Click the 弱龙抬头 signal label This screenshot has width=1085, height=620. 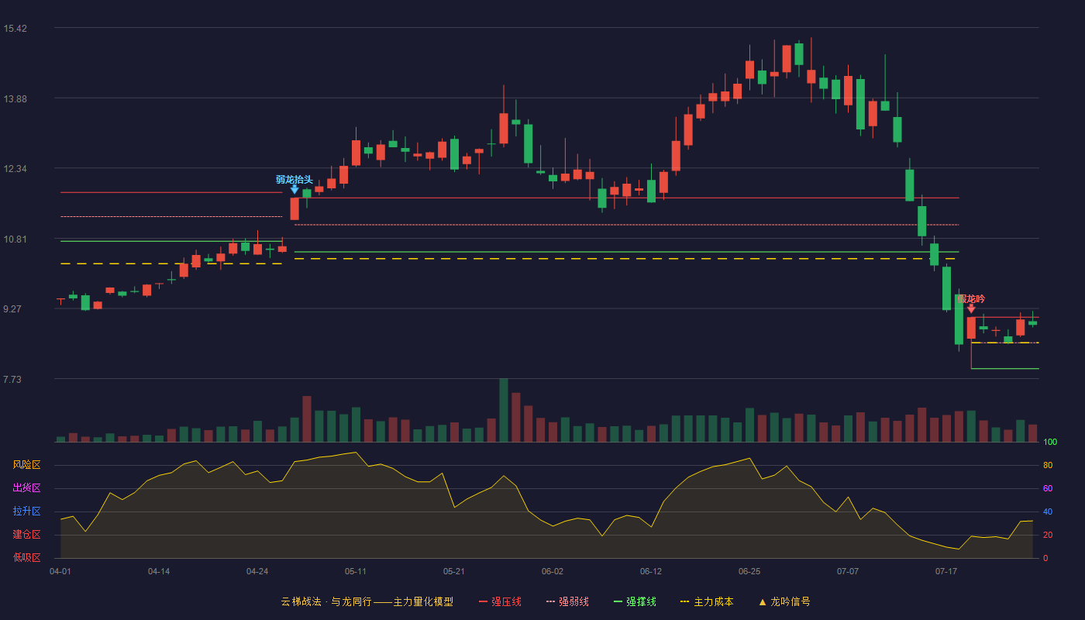pyautogui.click(x=294, y=179)
